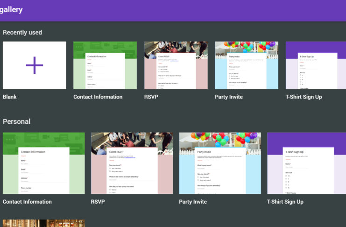Choose the T-Shirt Sign Up thumbnail in Personal section
Viewport: 346px width, 227px height.
(306, 163)
